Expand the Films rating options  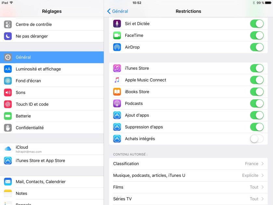[188, 187]
